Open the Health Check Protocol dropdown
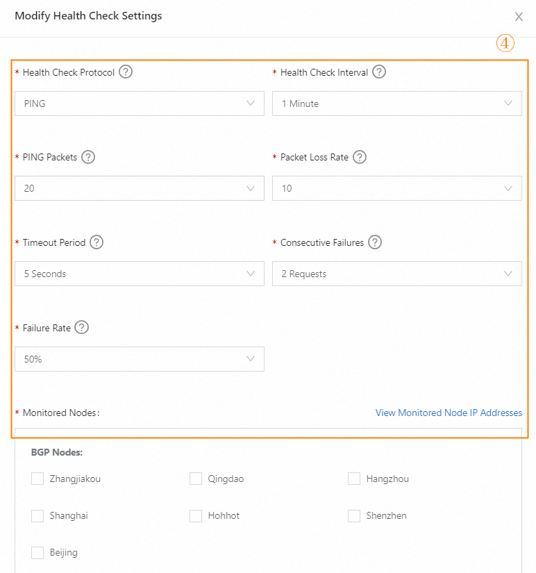Image resolution: width=536 pixels, height=573 pixels. tap(139, 103)
